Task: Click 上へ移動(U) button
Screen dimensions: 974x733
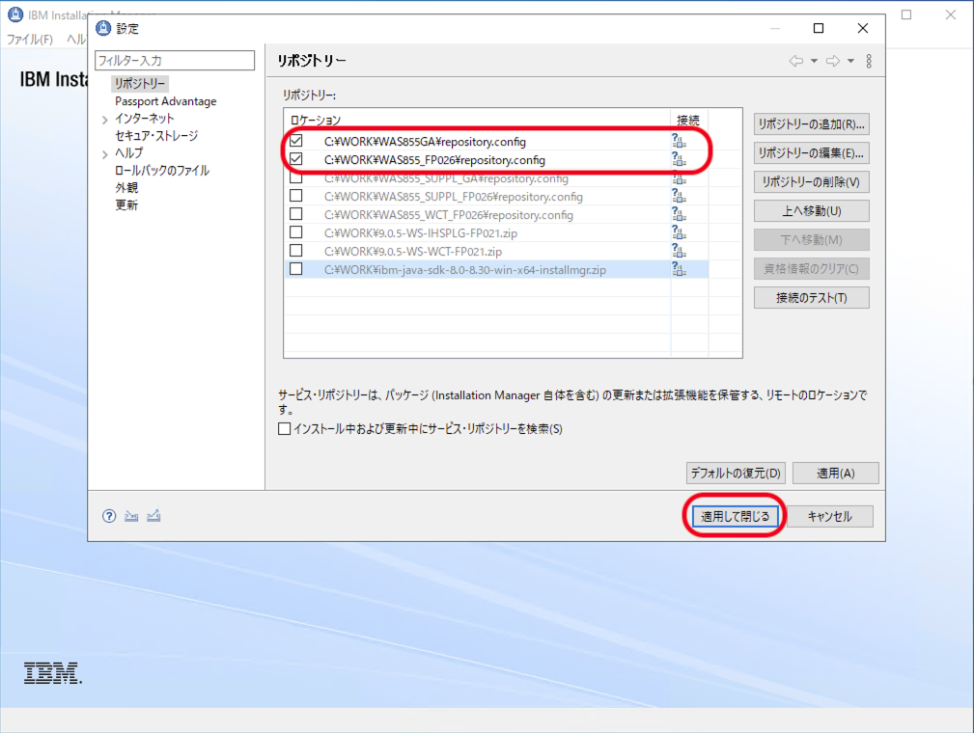Action: pos(811,211)
